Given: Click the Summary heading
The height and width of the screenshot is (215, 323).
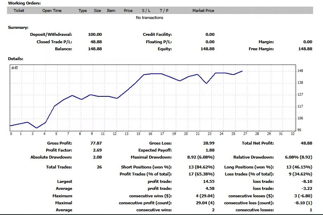Looking at the screenshot, I should (18, 27).
